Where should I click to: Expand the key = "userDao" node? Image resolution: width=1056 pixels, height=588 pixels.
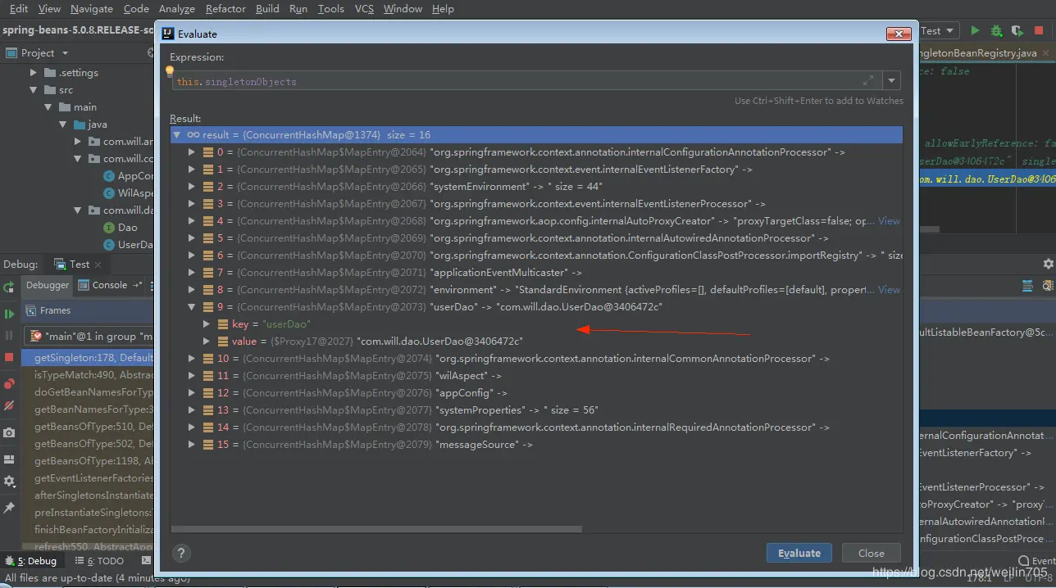[x=207, y=323]
